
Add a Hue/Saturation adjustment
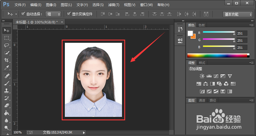pyautogui.click(x=199, y=84)
